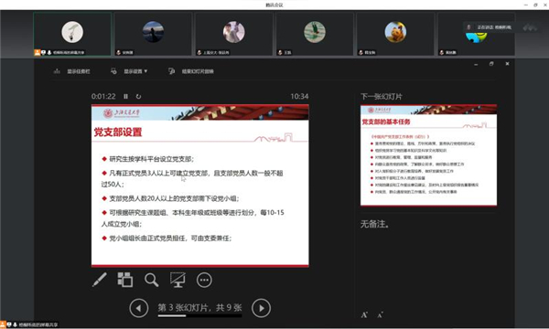549x329 pixels.
Task: Select the 上海交大 participant avatar
Action: [x=234, y=32]
